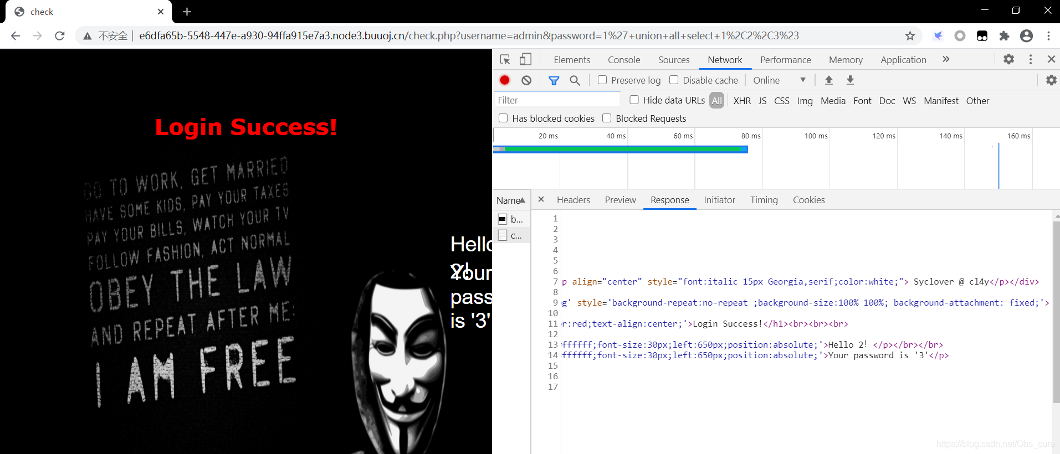The height and width of the screenshot is (454, 1060).
Task: Toggle the network filter funnel icon
Action: point(554,80)
